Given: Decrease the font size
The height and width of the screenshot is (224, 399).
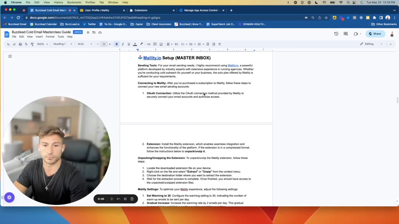Looking at the screenshot, I should (98, 44).
